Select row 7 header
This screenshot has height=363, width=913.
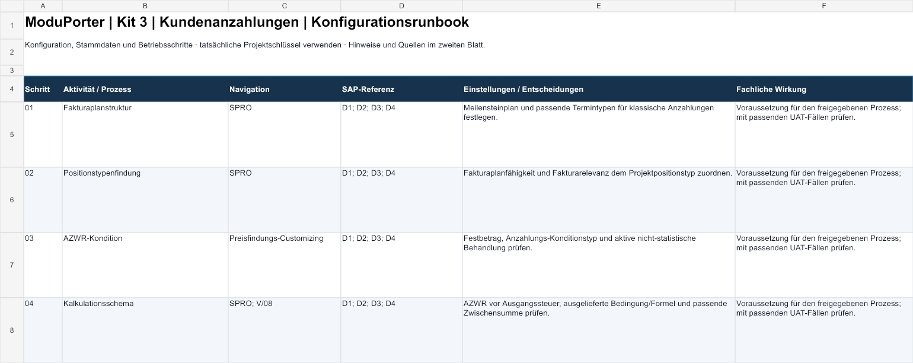pyautogui.click(x=12, y=265)
